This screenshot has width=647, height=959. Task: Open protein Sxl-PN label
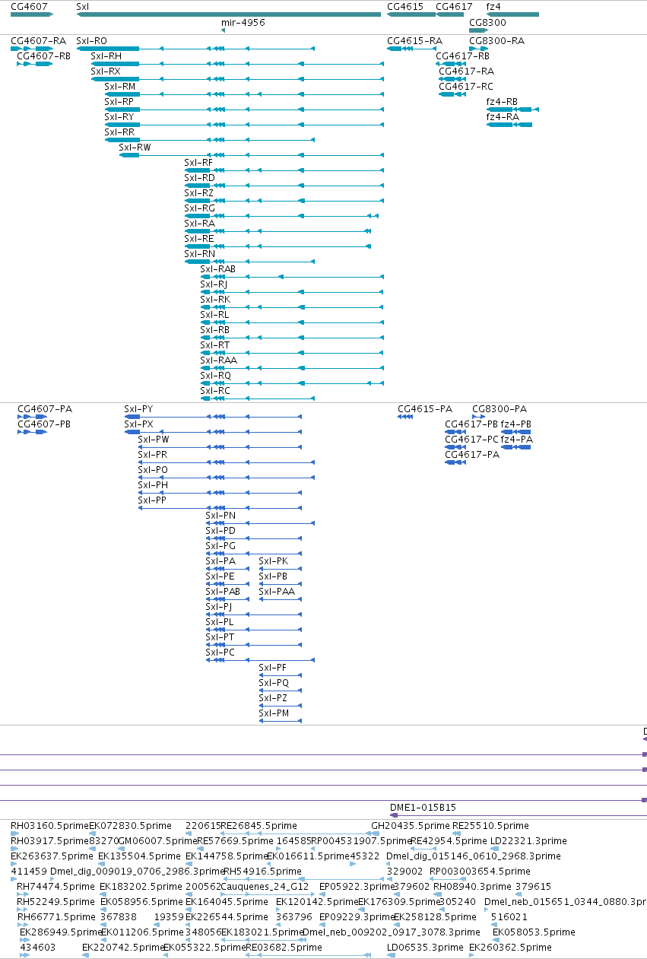point(220,516)
